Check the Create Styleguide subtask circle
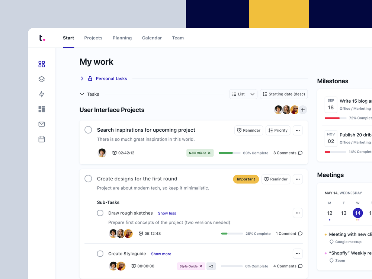The height and width of the screenshot is (279, 372). point(100,253)
